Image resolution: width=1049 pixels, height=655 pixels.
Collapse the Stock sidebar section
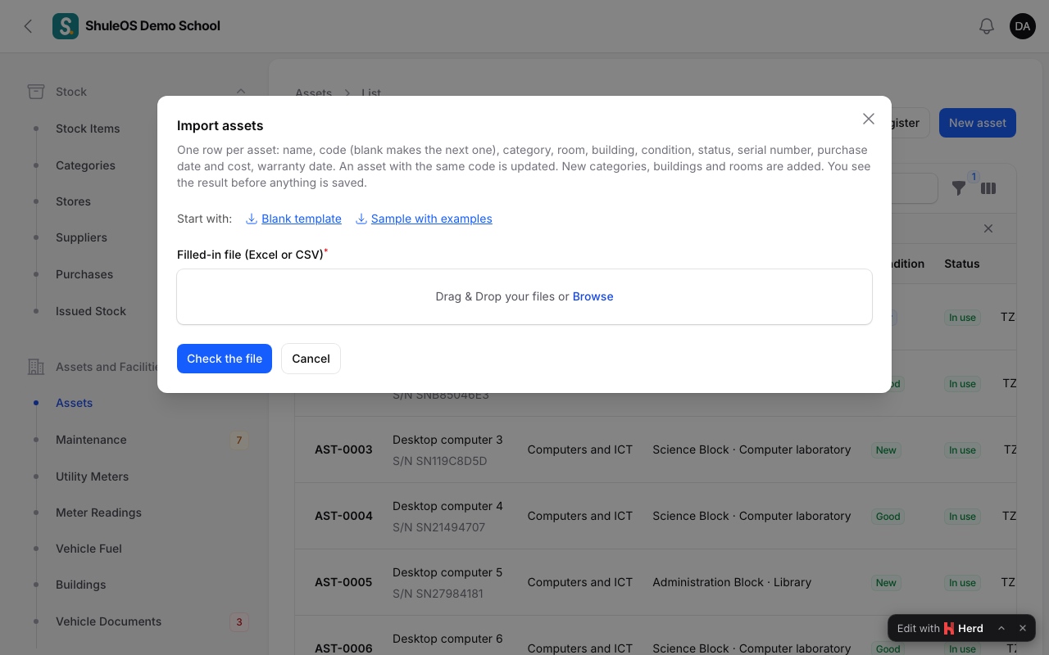point(241,92)
